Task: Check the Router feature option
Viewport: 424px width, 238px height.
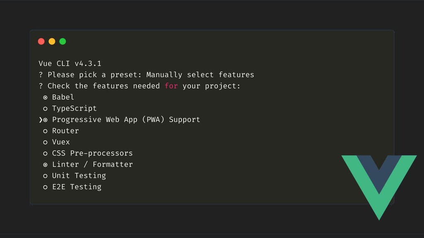Action: 45,131
